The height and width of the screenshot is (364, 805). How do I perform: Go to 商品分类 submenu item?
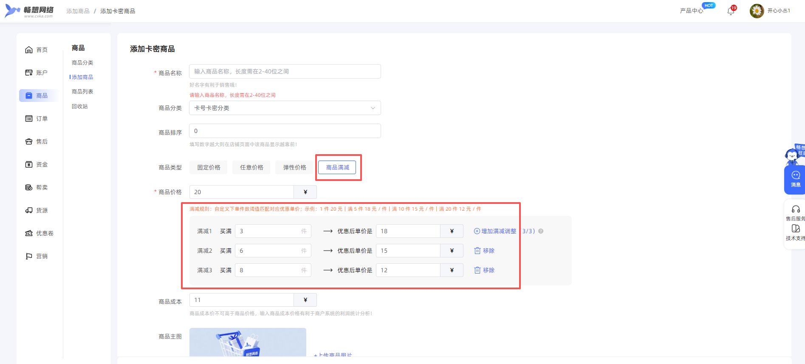[82, 63]
